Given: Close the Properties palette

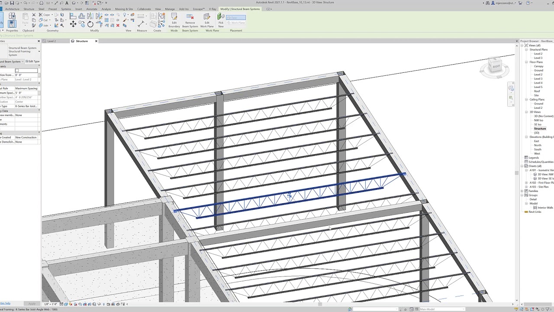Looking at the screenshot, I should tap(39, 41).
